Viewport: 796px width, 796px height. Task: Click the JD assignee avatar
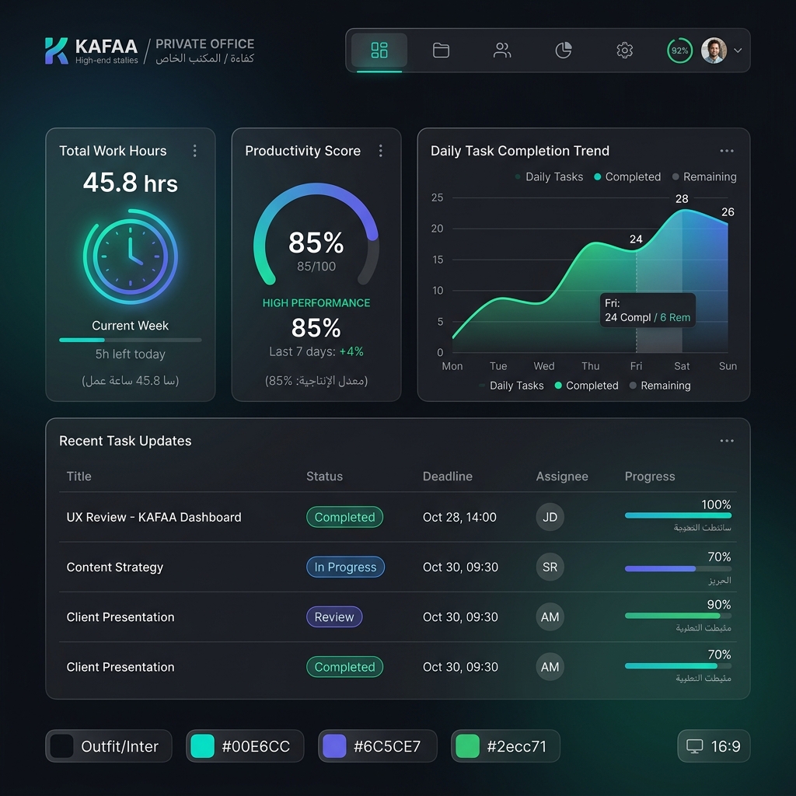(550, 517)
